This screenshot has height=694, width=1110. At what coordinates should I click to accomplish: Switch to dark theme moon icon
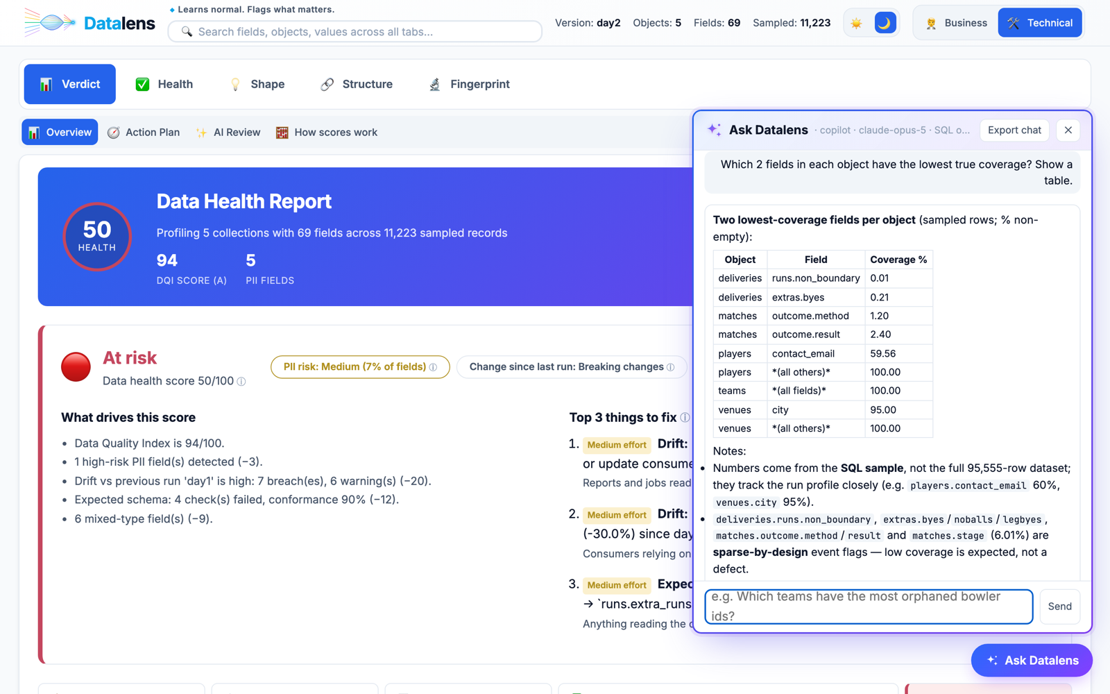(x=885, y=23)
